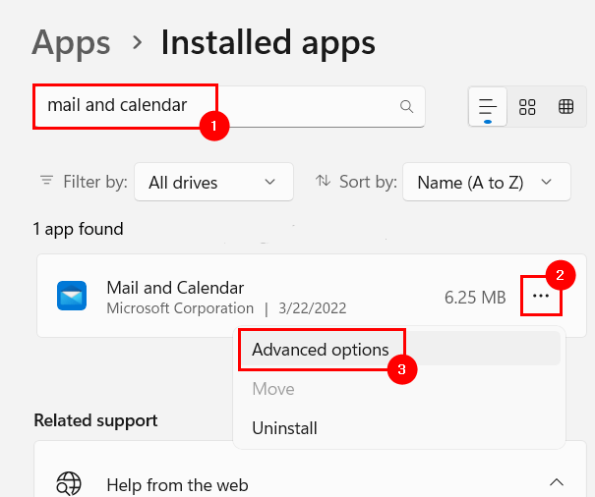The width and height of the screenshot is (595, 497).
Task: Collapse the Help from the web section
Action: (557, 482)
